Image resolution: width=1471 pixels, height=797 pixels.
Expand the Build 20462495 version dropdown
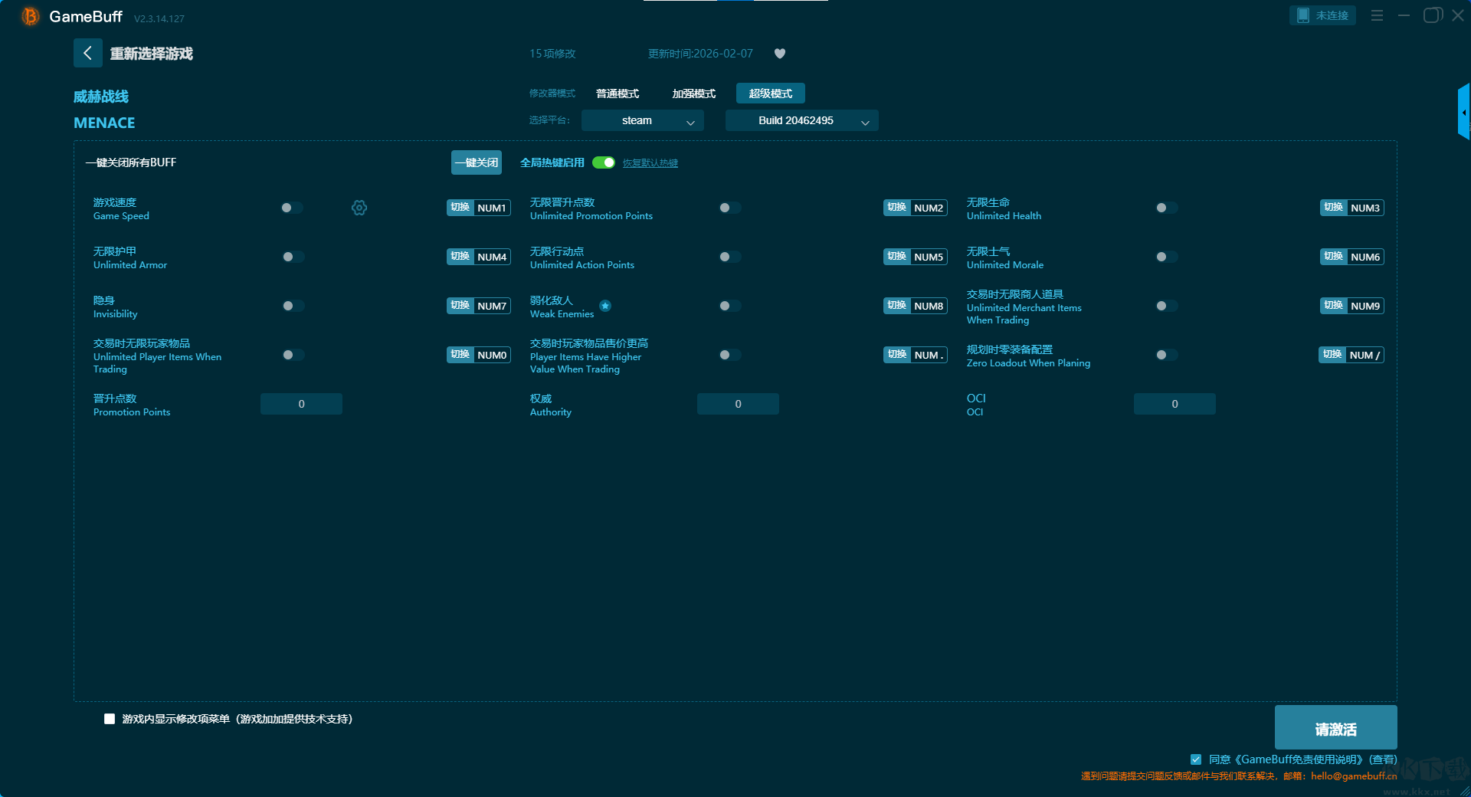(801, 120)
